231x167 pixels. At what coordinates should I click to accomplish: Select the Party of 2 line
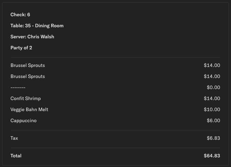[21, 48]
